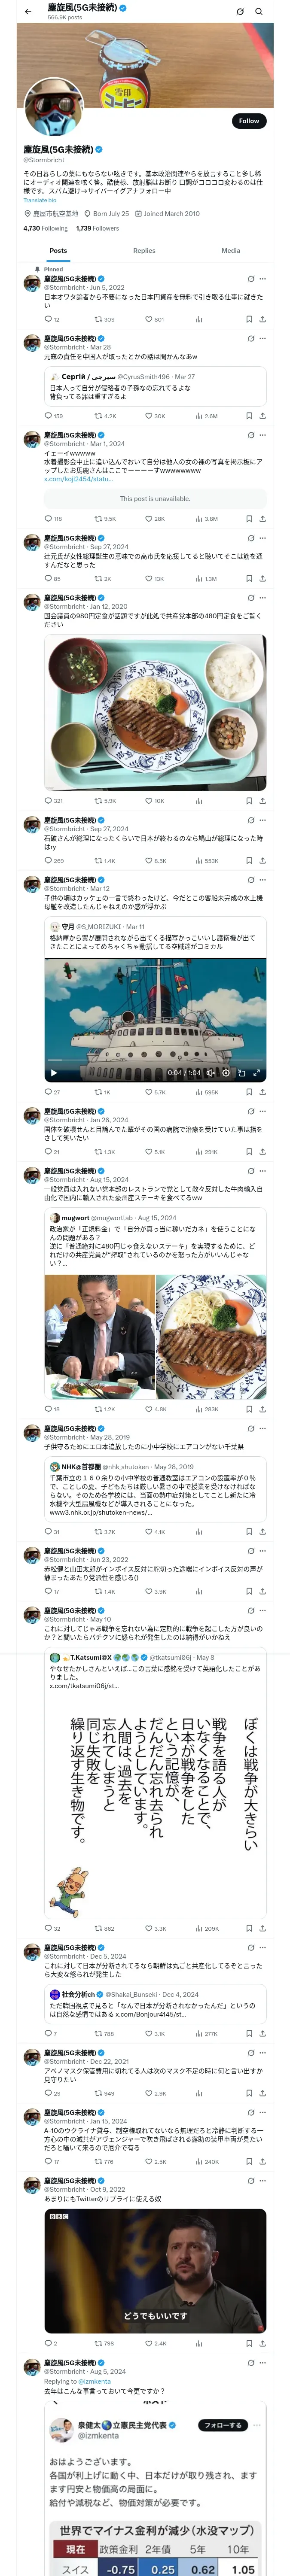The width and height of the screenshot is (290, 2576).
Task: Open more options menu on pinned post
Action: [x=263, y=279]
